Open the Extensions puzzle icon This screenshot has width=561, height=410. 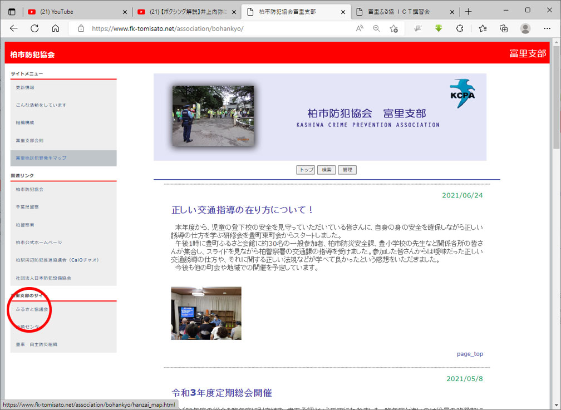460,28
